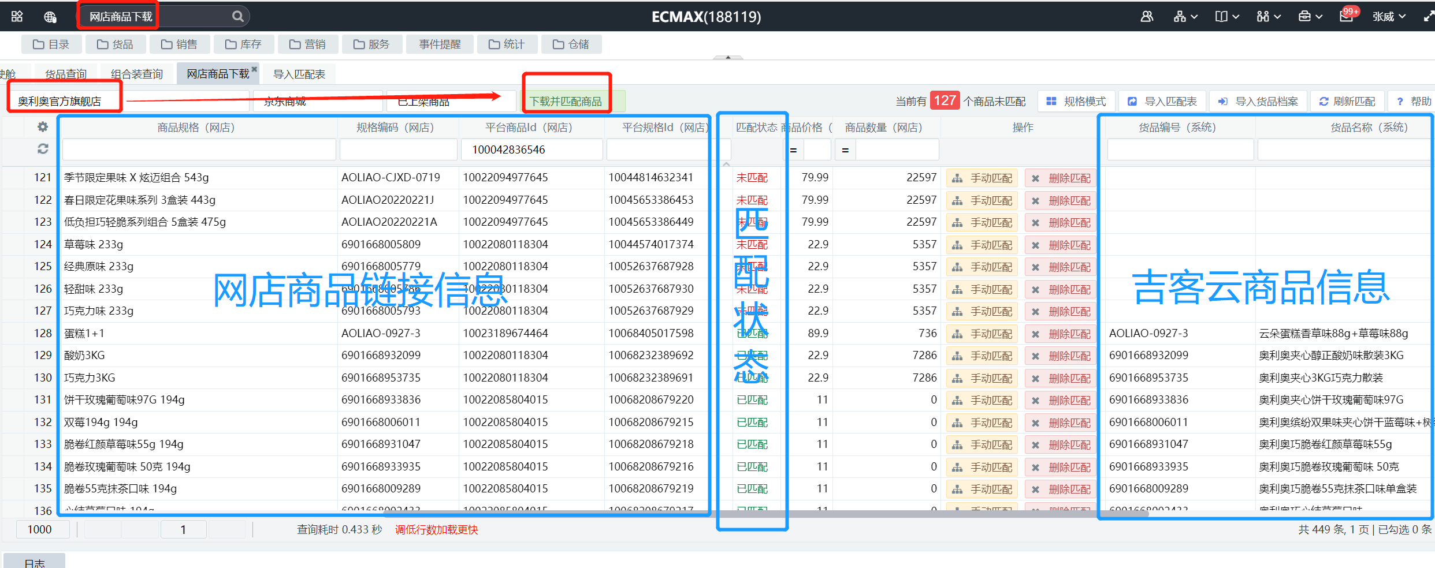
Task: Open the user profile icon
Action: coord(1147,16)
